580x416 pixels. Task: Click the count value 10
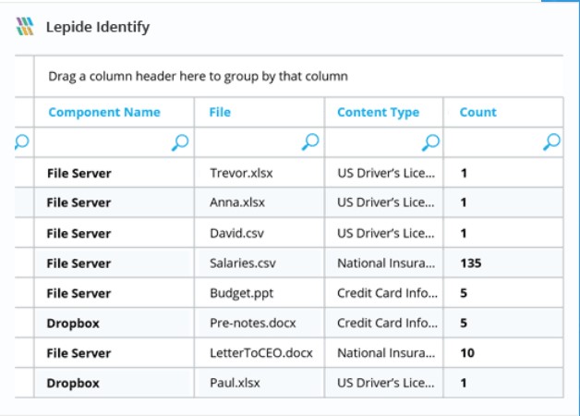point(467,353)
